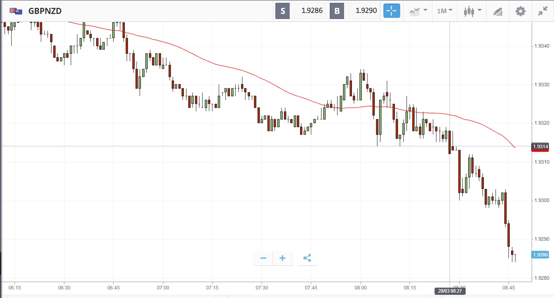Click the GBPNZD instrument name

click(45, 11)
